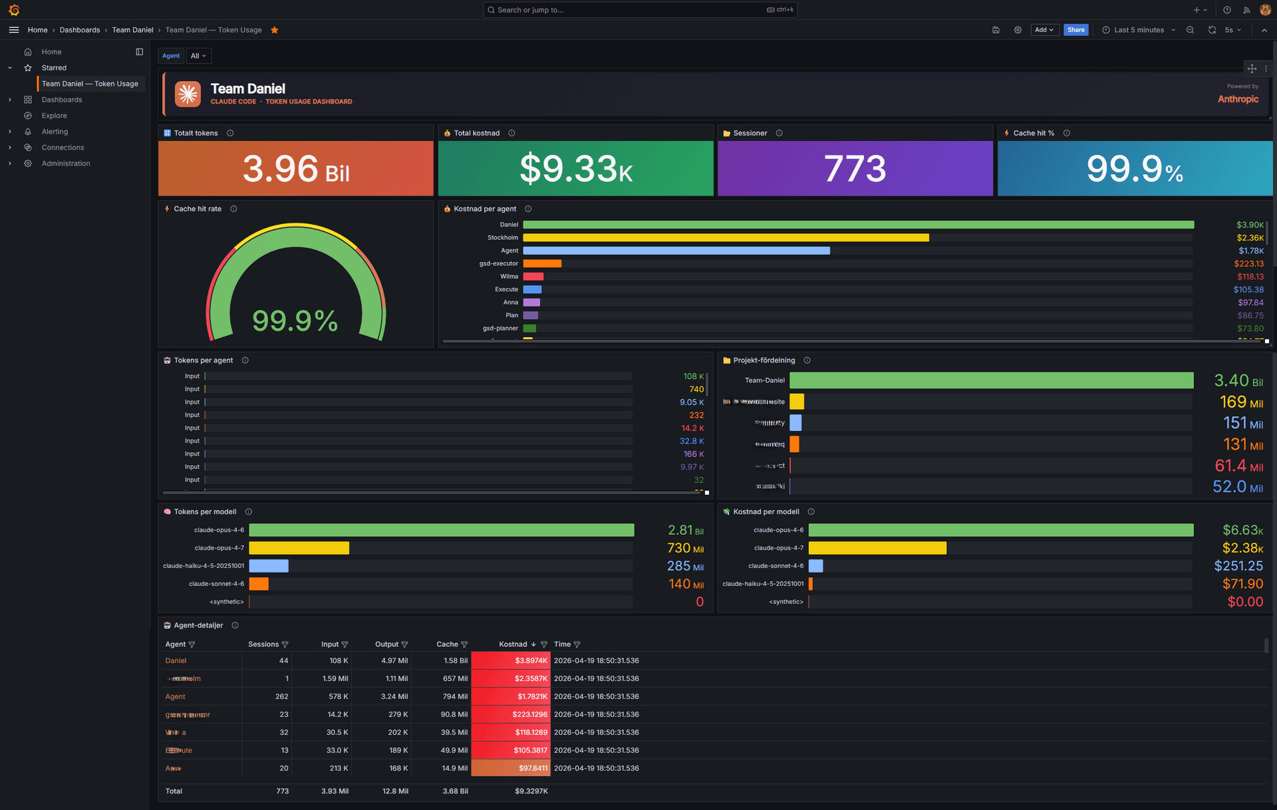Open Administration in the sidebar
The height and width of the screenshot is (810, 1277).
[x=66, y=164]
